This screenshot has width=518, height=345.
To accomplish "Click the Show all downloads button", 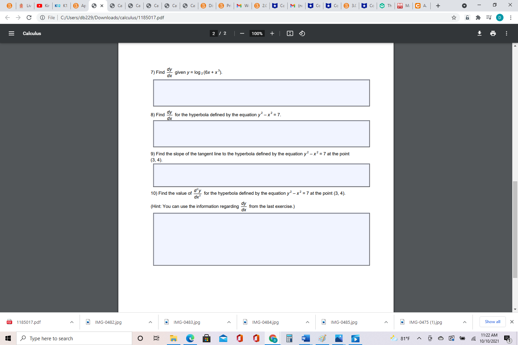I will (492, 322).
